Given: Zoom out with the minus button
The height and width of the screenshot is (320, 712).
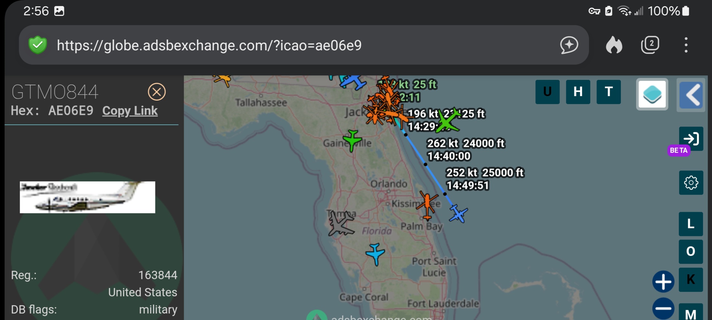Looking at the screenshot, I should click(x=663, y=309).
